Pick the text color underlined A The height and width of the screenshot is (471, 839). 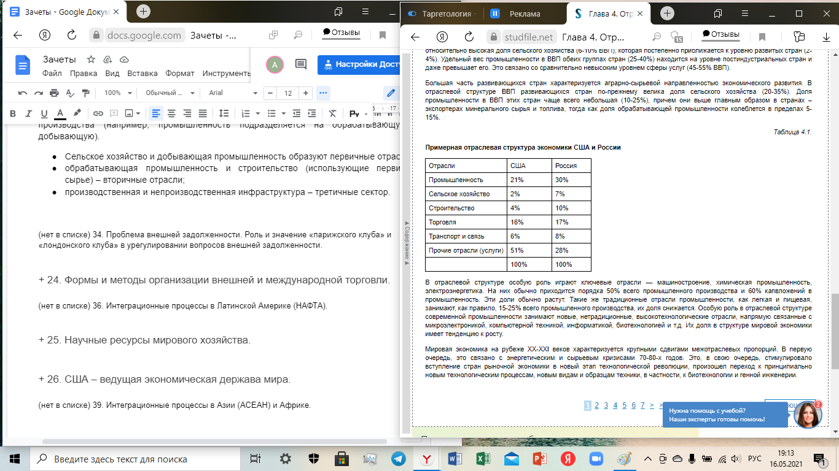[x=60, y=113]
